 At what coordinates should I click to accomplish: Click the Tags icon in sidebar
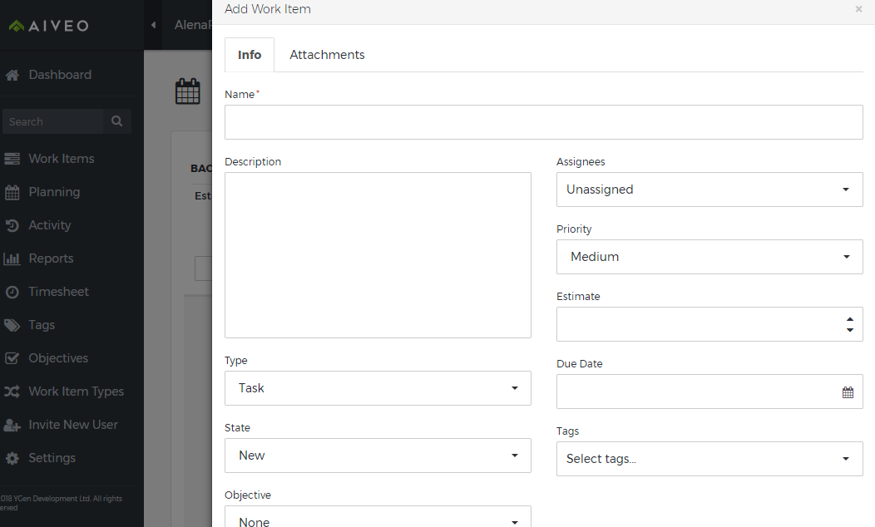coord(12,325)
